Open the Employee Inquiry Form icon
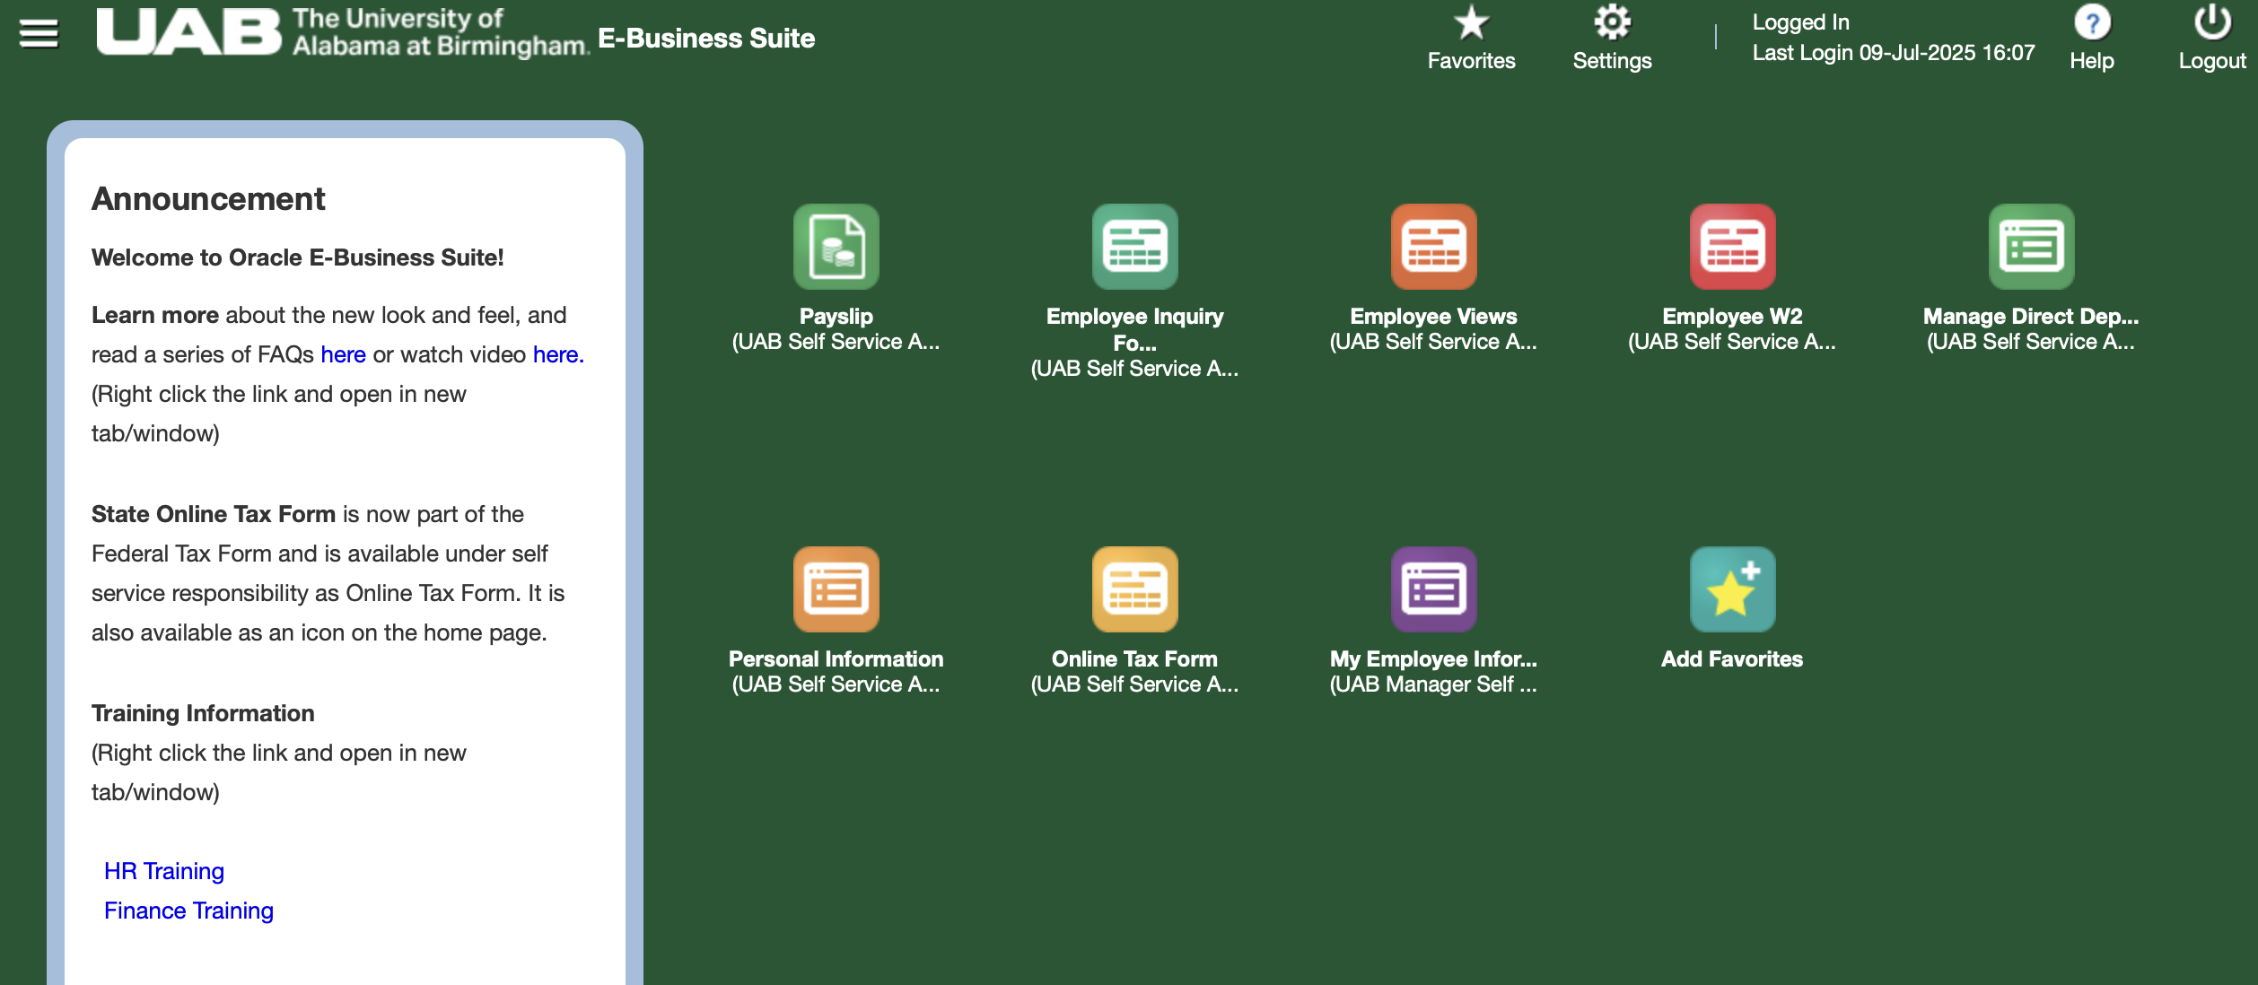 [1134, 247]
